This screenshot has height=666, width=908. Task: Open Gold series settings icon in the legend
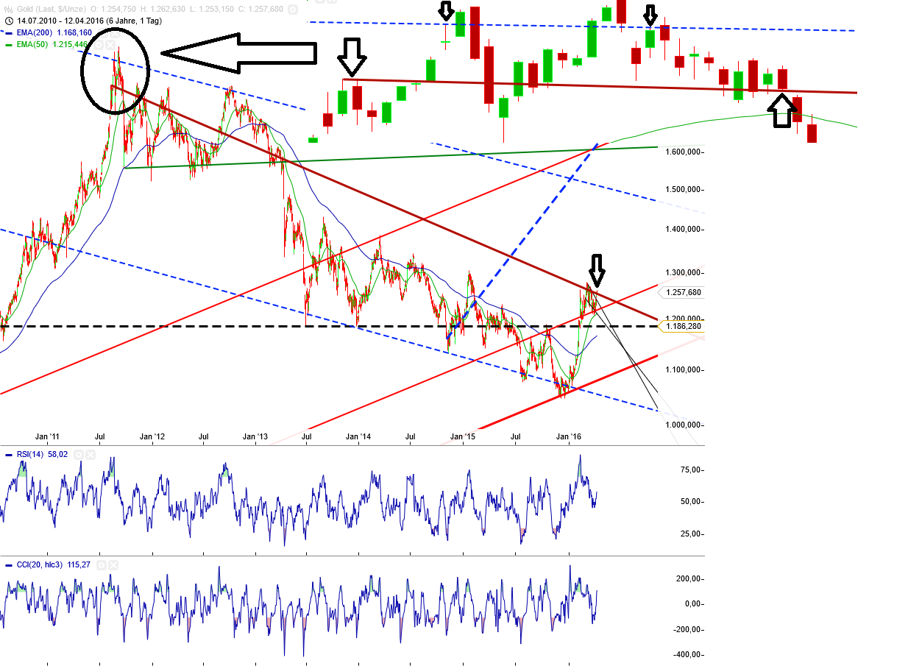(x=294, y=10)
